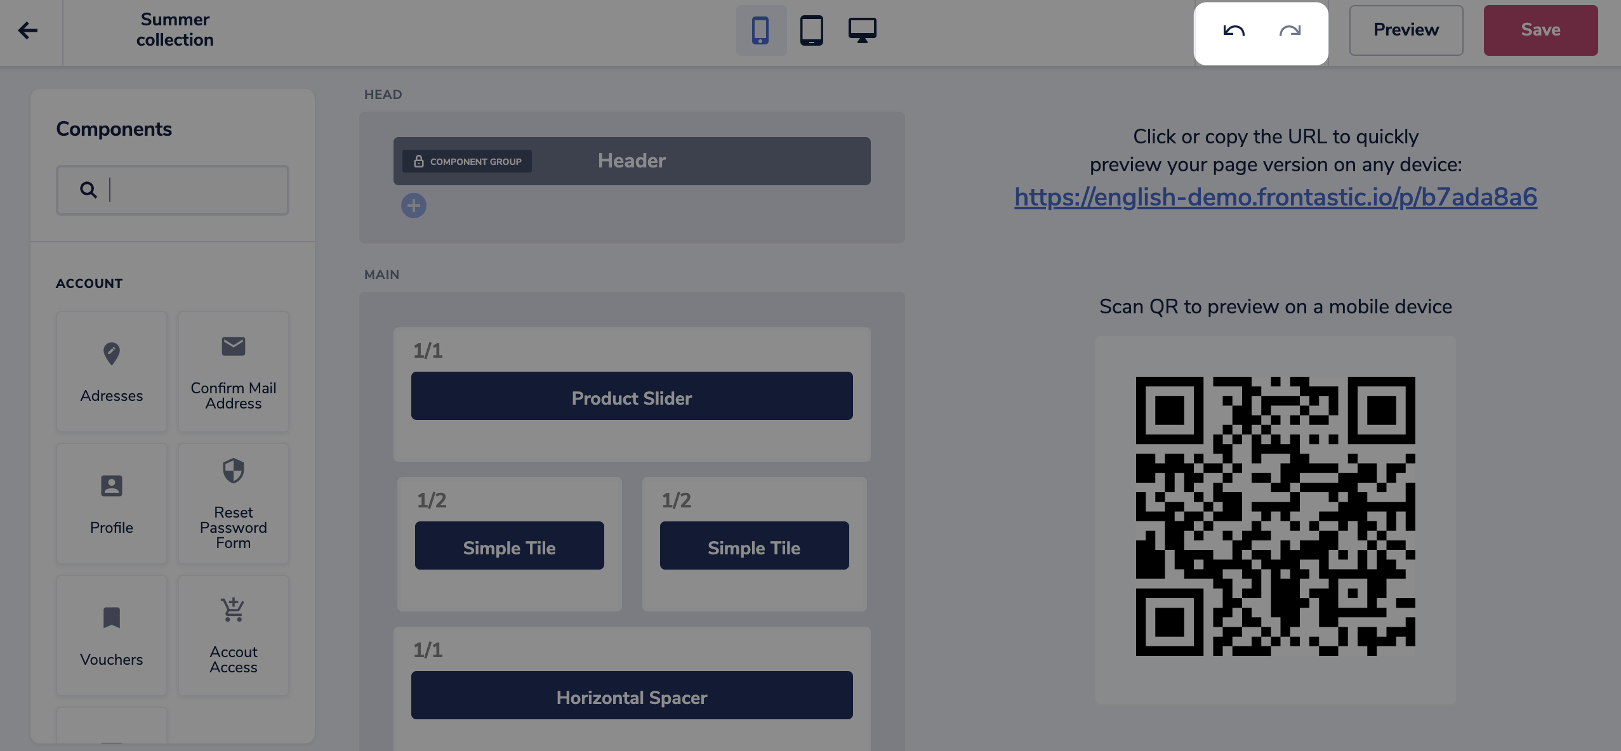Click the Components panel heading
The height and width of the screenshot is (751, 1621).
[114, 129]
